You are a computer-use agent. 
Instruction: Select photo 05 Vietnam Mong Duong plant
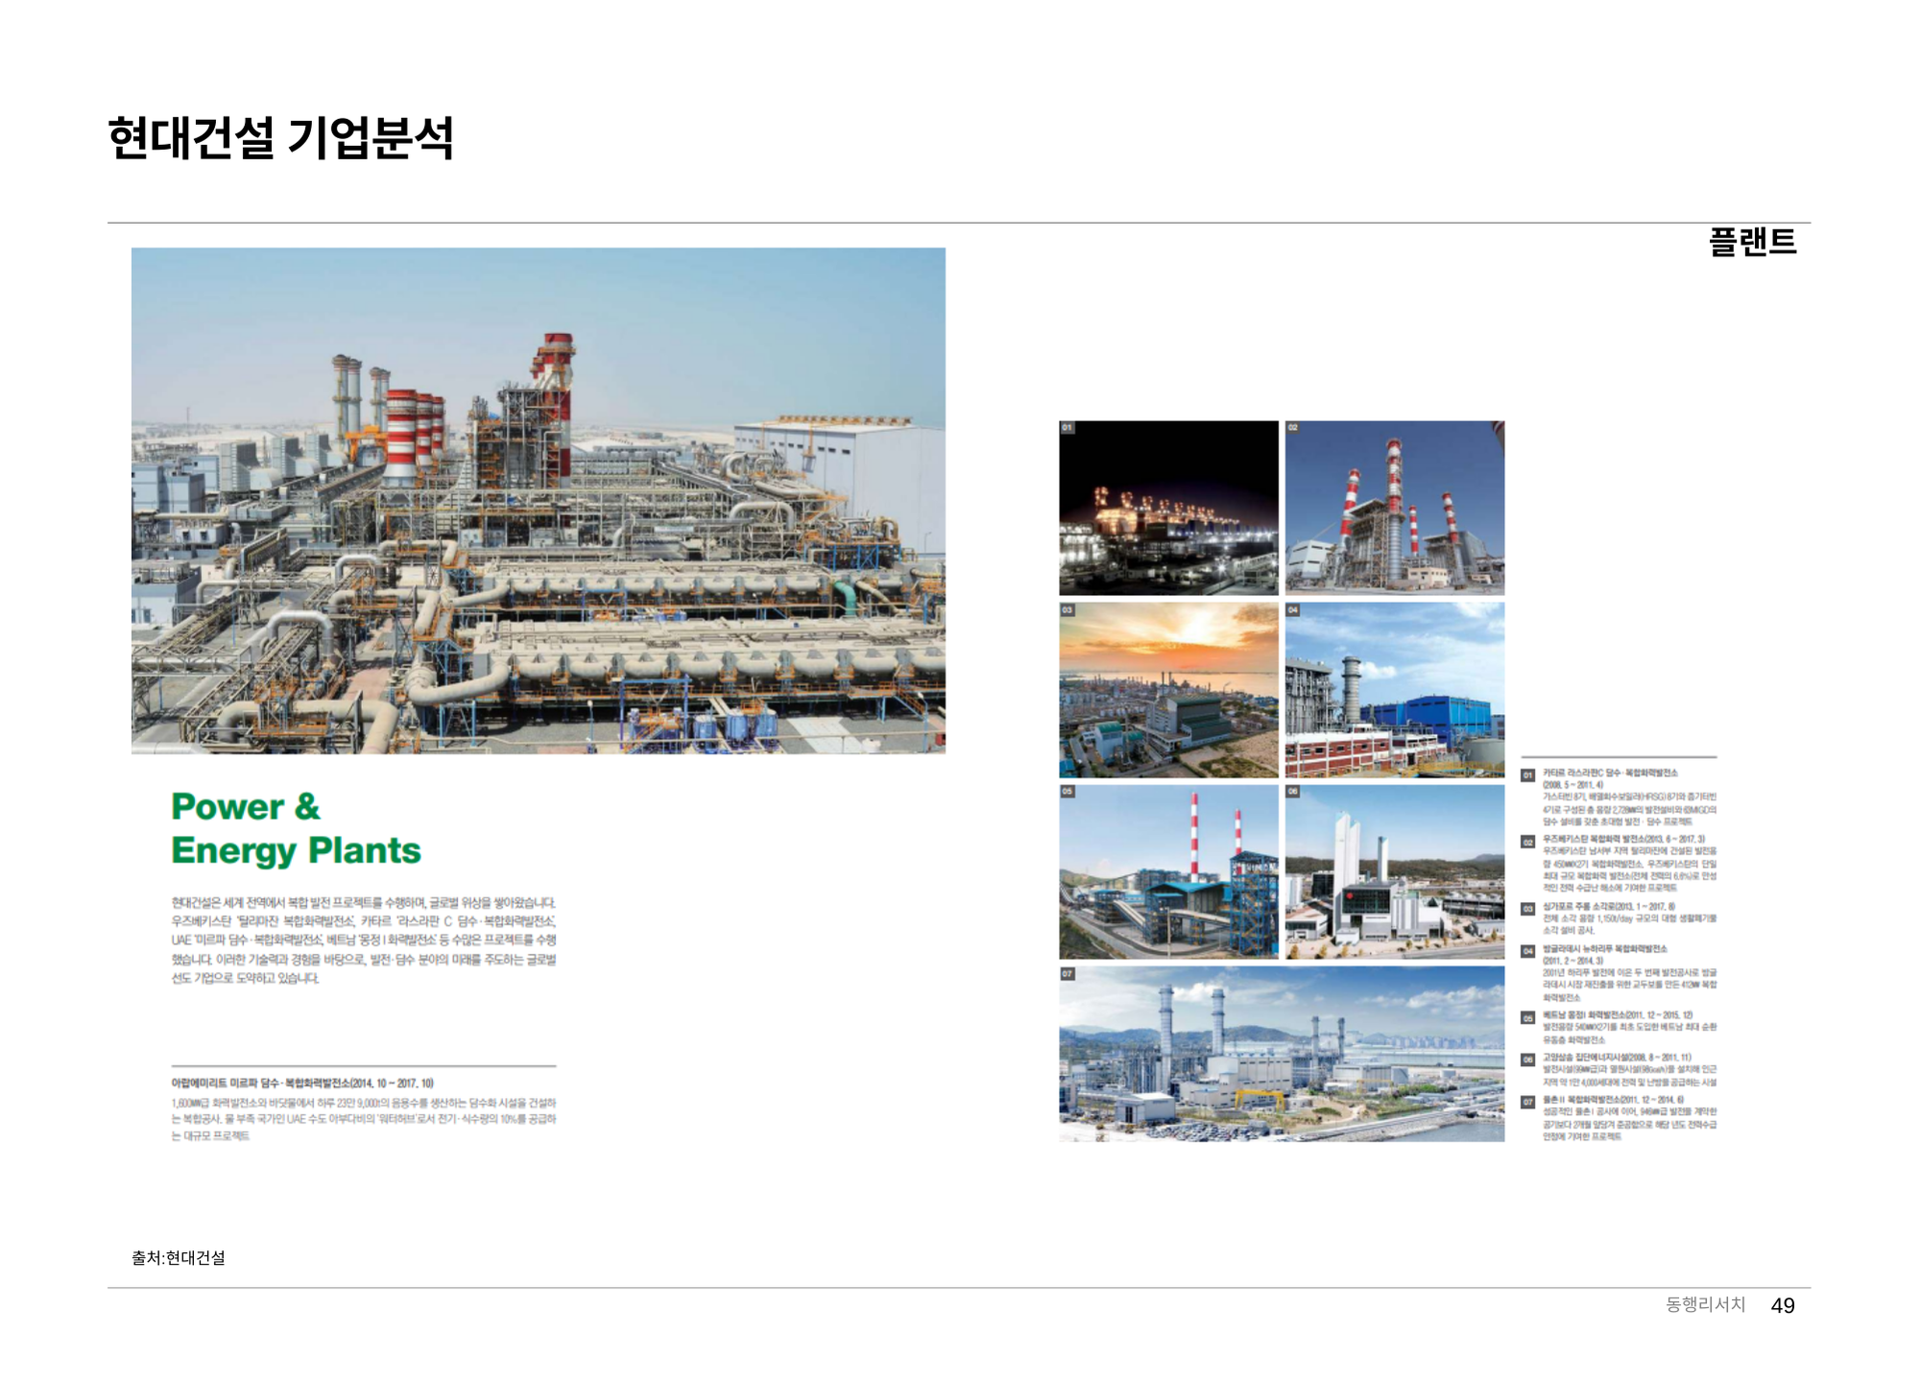pos(1168,871)
